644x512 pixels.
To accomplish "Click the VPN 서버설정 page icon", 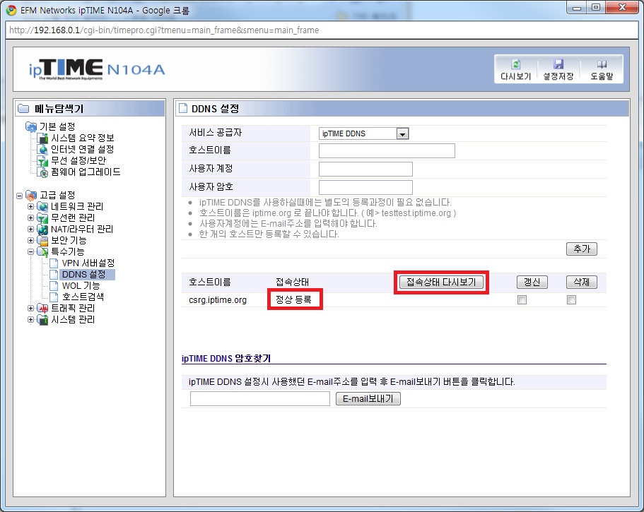I will (x=54, y=263).
